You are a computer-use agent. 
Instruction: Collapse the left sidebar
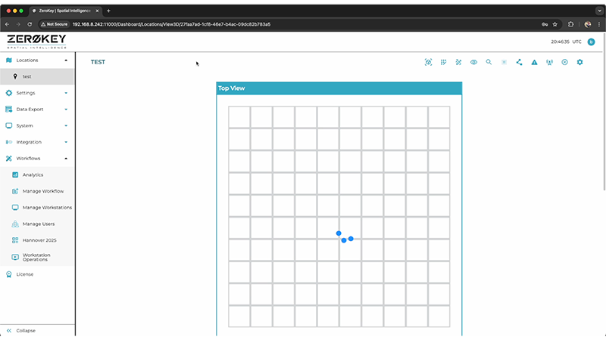(x=26, y=330)
